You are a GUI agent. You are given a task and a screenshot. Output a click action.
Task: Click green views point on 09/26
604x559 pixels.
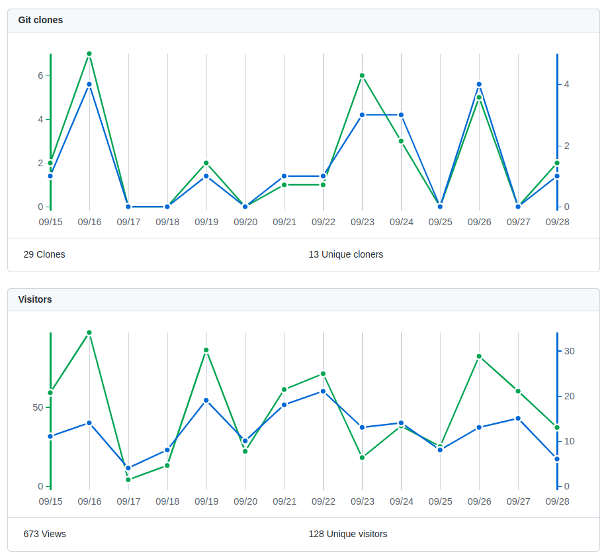coord(479,357)
